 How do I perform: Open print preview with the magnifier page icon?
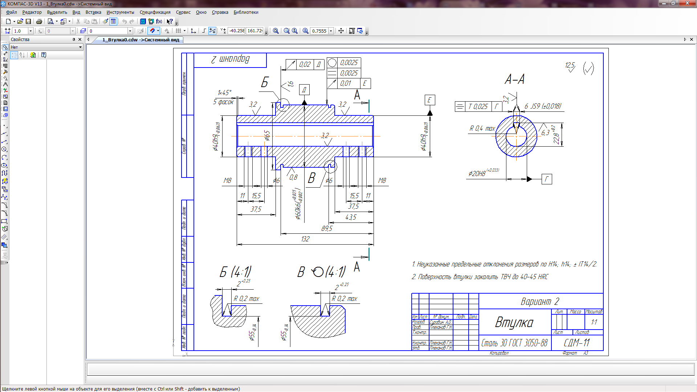50,21
